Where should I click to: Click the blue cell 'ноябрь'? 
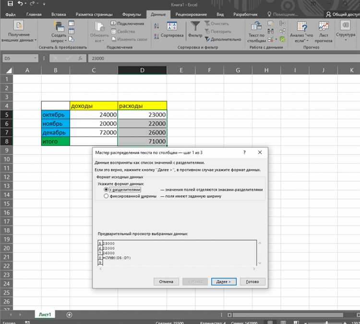pyautogui.click(x=56, y=124)
